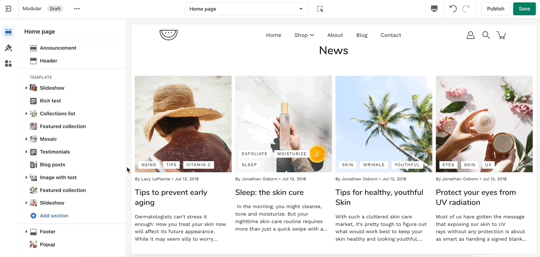Open the Shop menu in preview
Image resolution: width=540 pixels, height=257 pixels.
[x=304, y=35]
